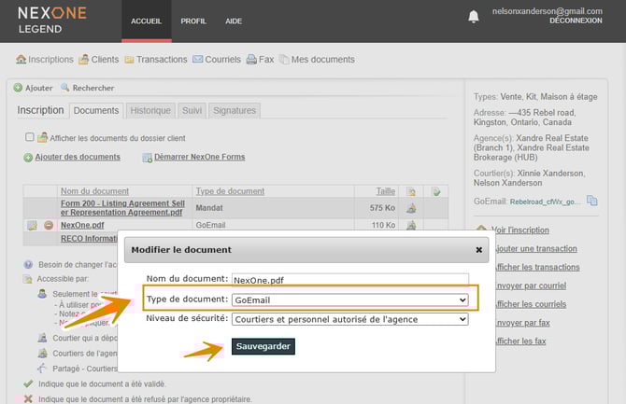Copy the GoEmail address using copy icon
The height and width of the screenshot is (404, 626).
coord(592,201)
